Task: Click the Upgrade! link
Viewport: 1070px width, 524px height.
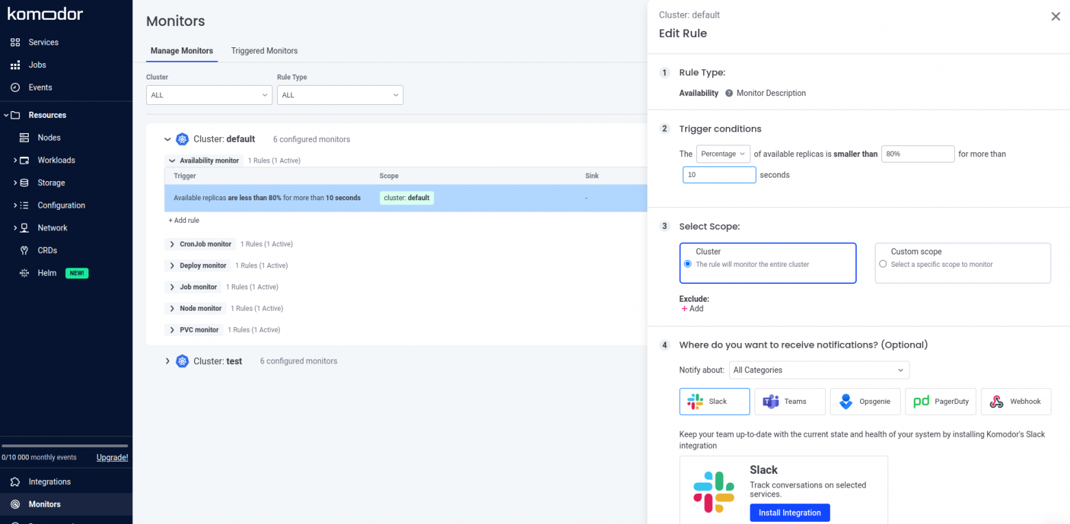Action: click(x=112, y=457)
